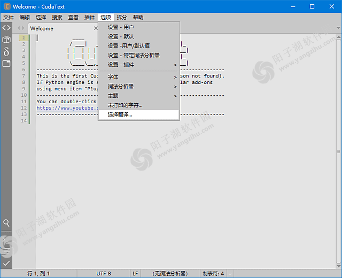The image size is (342, 278).
Task: Open the 拆分 menu
Action: (122, 17)
